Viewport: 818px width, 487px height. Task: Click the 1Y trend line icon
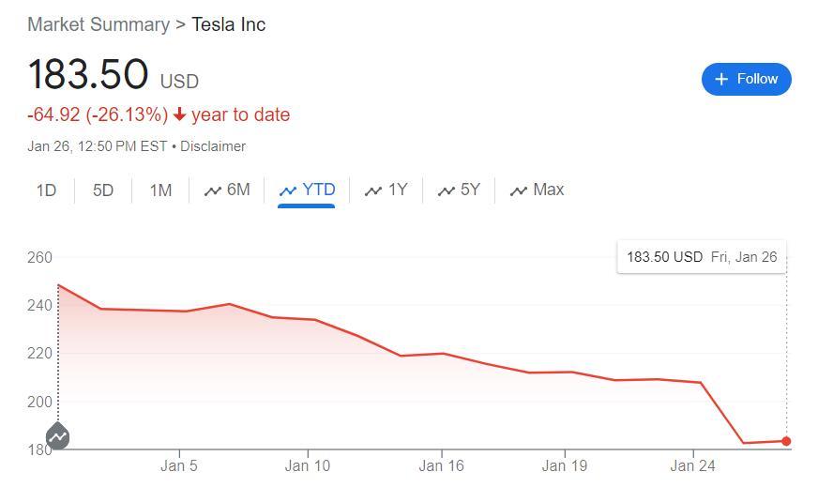coord(373,190)
